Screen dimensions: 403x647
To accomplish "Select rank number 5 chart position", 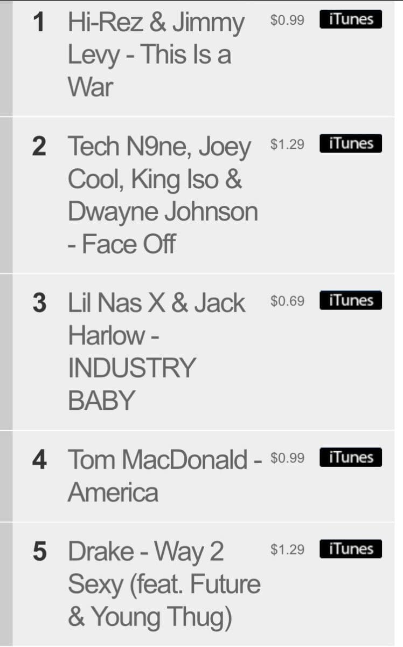I will [x=39, y=552].
